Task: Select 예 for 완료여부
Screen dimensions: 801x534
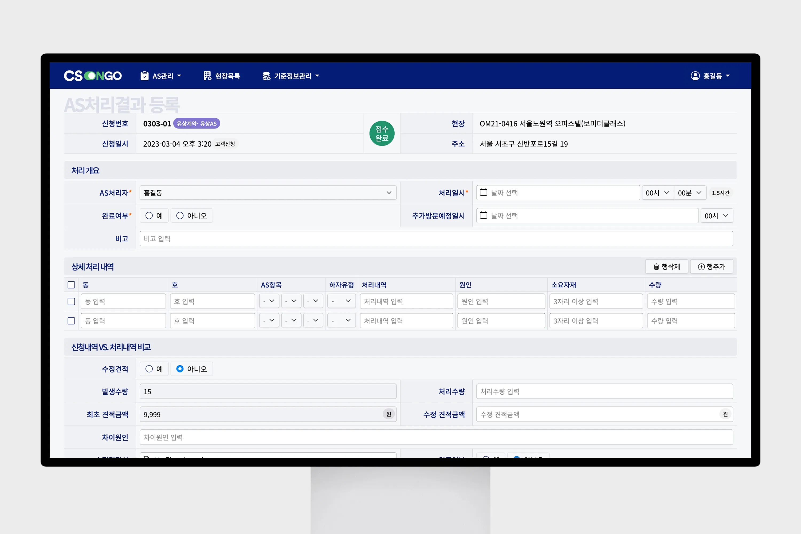Action: (149, 215)
